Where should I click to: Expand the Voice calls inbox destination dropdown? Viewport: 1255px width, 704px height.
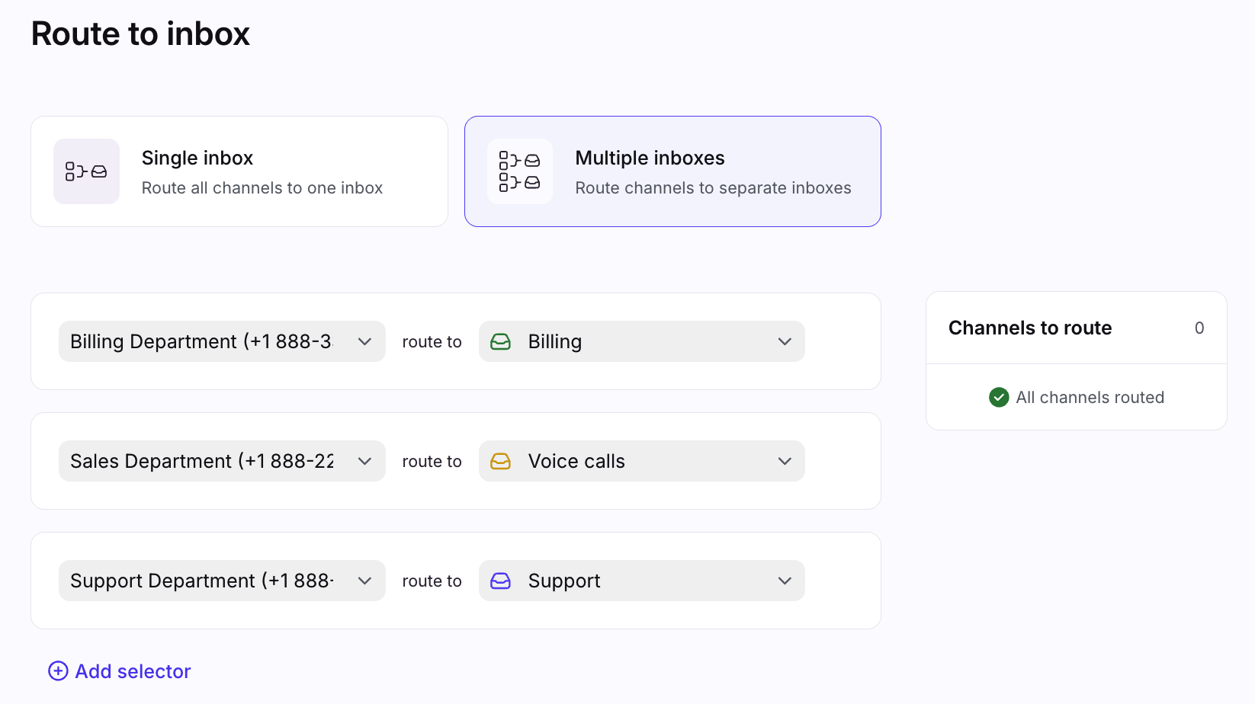tap(641, 461)
